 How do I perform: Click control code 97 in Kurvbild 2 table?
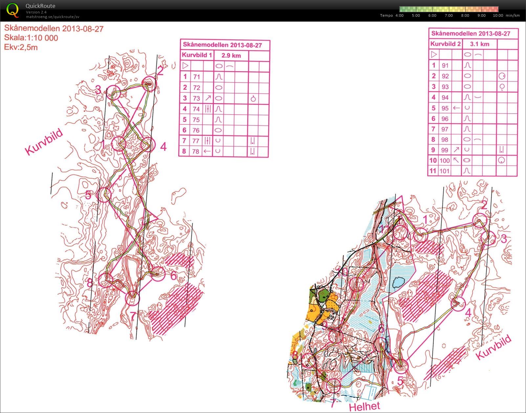pos(445,129)
